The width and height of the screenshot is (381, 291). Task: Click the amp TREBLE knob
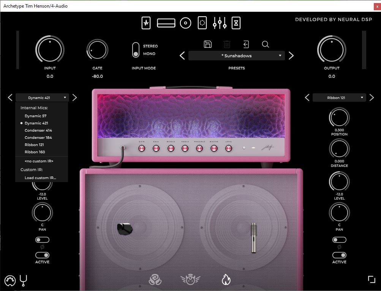click(x=185, y=148)
